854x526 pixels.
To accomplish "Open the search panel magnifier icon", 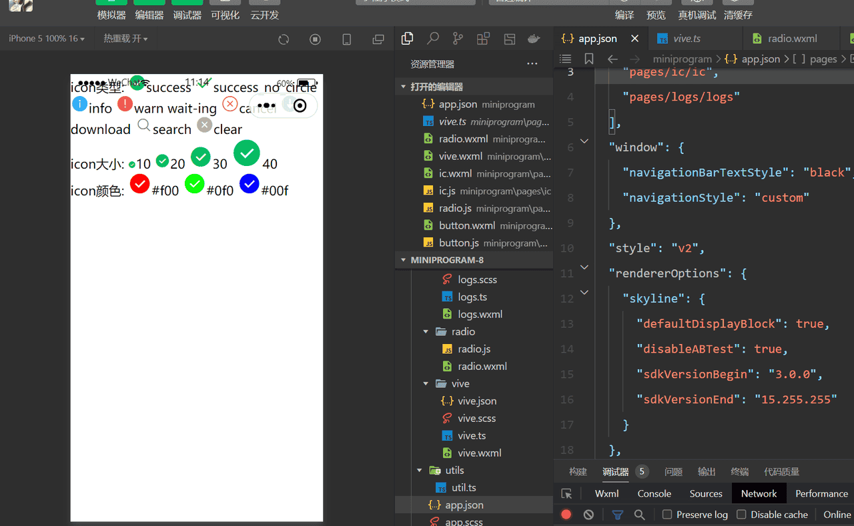I will [433, 39].
